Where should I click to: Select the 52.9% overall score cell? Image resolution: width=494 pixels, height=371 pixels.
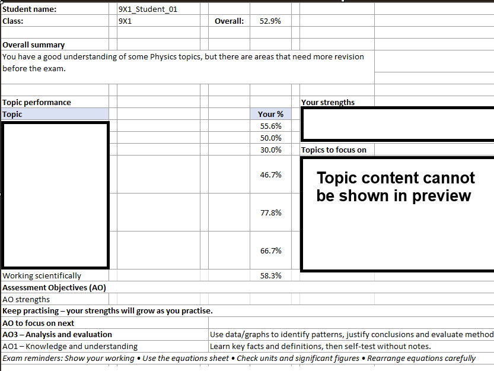pos(270,20)
